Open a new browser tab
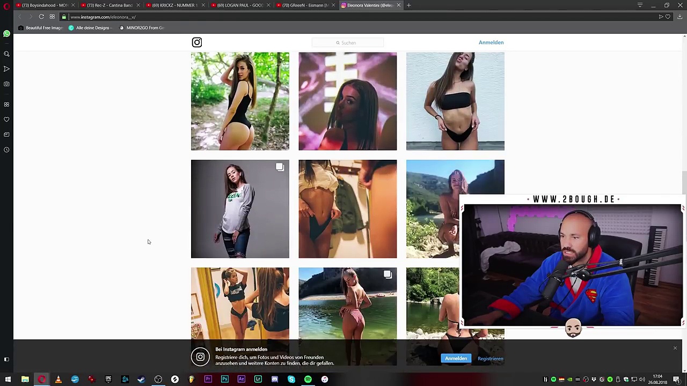 pyautogui.click(x=408, y=5)
